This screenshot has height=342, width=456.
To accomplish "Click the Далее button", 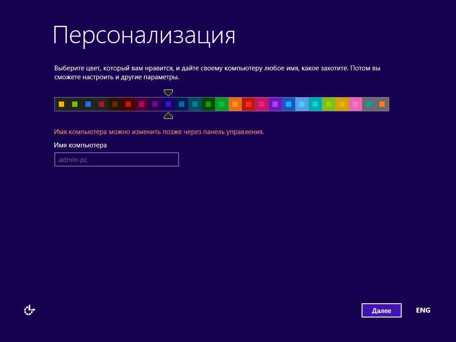I will (x=381, y=310).
